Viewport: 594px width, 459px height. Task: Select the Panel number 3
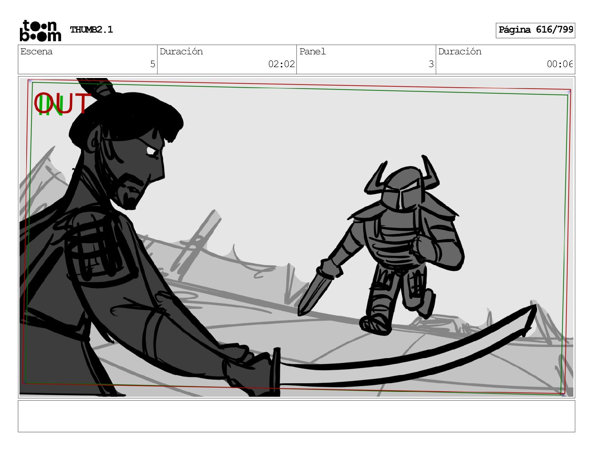pos(431,64)
